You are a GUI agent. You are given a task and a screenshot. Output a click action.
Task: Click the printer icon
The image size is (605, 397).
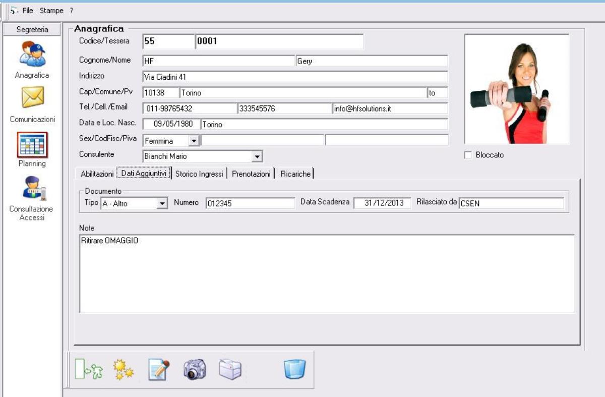(230, 370)
